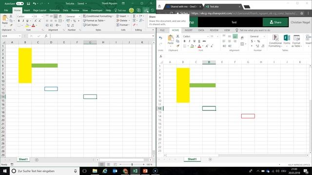Click Insert cells button in desktop Excel
The height and width of the screenshot is (175, 312).
(122, 16)
